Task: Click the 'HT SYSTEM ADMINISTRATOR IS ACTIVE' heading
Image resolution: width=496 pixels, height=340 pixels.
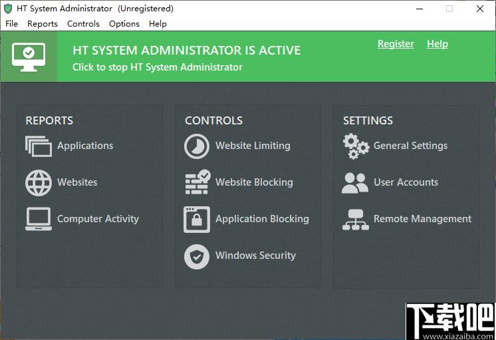Action: coord(187,51)
